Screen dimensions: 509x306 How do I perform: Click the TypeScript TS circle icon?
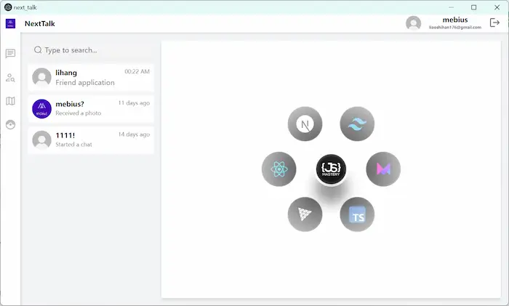(357, 214)
